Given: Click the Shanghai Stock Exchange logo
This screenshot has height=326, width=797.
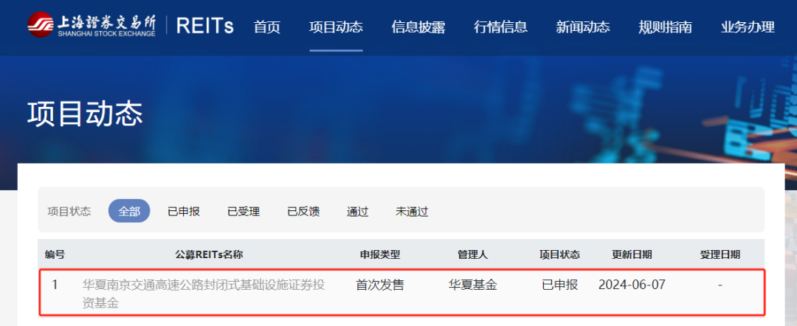Looking at the screenshot, I should 92,25.
